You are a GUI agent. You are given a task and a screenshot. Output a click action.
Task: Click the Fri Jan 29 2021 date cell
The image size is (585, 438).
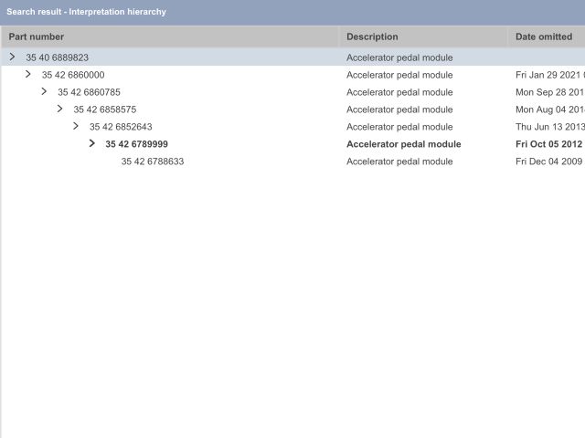point(548,75)
